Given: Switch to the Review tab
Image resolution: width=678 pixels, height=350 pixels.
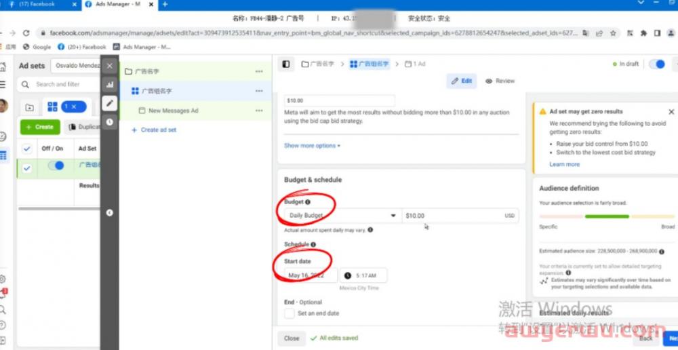Looking at the screenshot, I should pyautogui.click(x=500, y=81).
